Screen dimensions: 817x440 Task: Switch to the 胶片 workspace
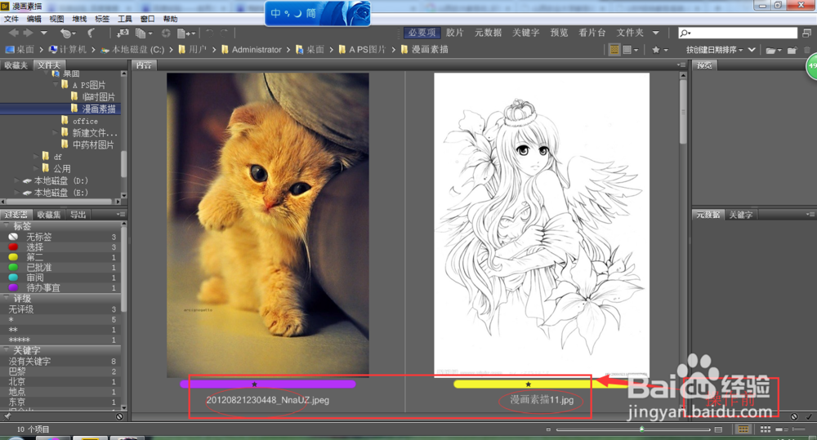point(454,33)
